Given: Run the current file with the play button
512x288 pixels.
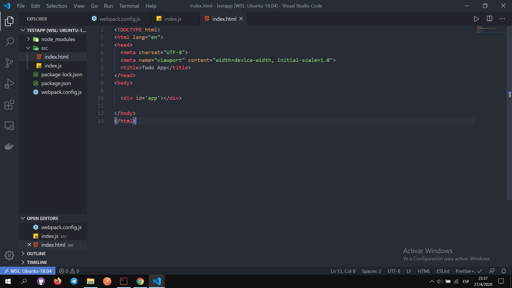Looking at the screenshot, I should tap(477, 19).
